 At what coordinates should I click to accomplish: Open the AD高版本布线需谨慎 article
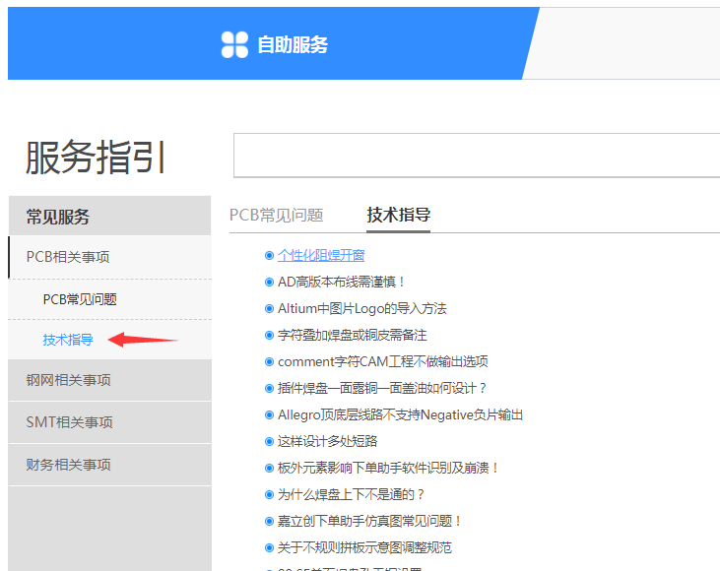(342, 282)
